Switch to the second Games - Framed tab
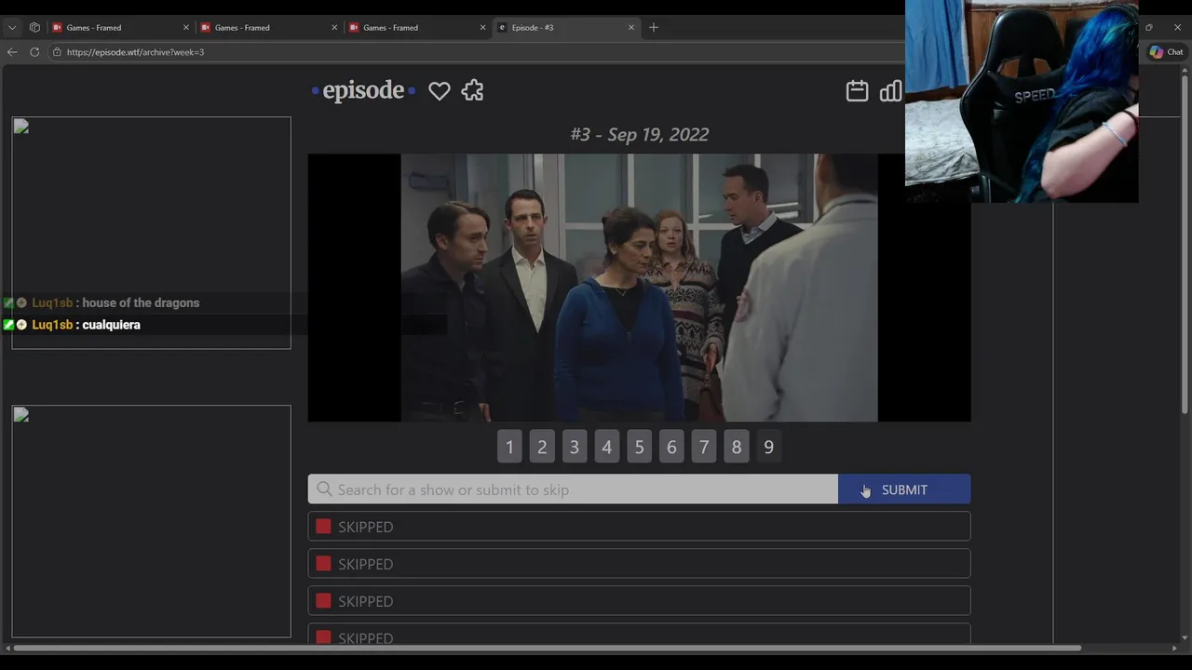 tap(268, 27)
